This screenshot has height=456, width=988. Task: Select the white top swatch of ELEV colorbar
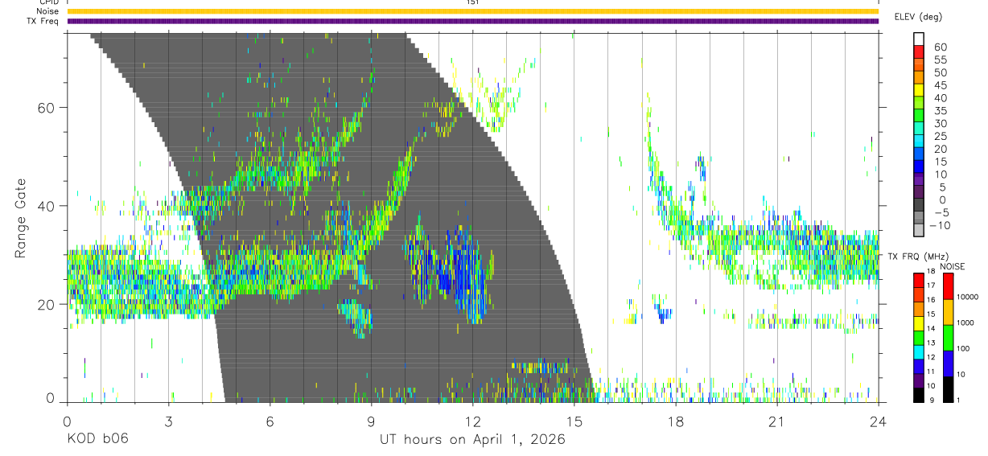(919, 39)
